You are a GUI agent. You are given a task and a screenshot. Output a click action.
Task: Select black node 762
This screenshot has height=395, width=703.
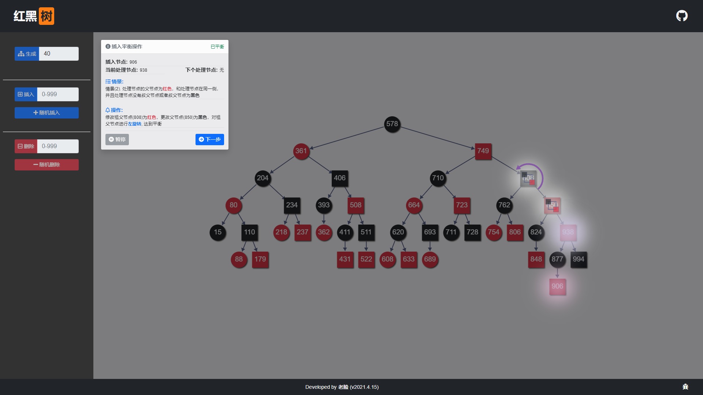click(x=504, y=205)
